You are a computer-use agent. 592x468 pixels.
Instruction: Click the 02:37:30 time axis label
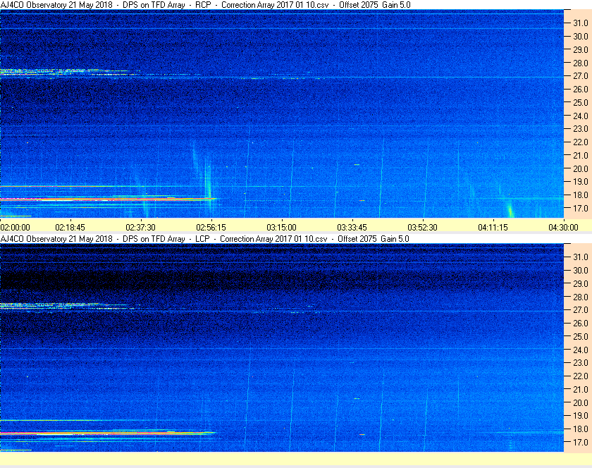(140, 228)
